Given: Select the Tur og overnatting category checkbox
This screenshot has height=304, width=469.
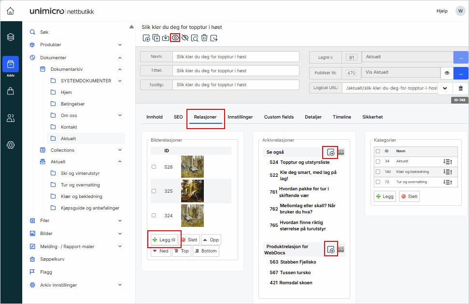Looking at the screenshot, I should (378, 182).
